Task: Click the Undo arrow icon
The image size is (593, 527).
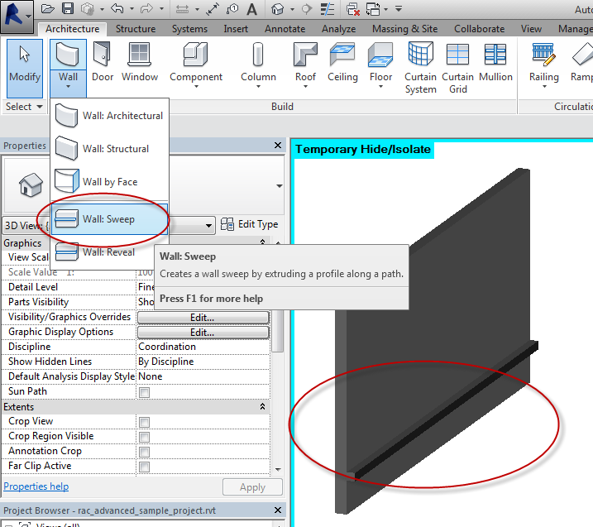Action: pos(117,8)
